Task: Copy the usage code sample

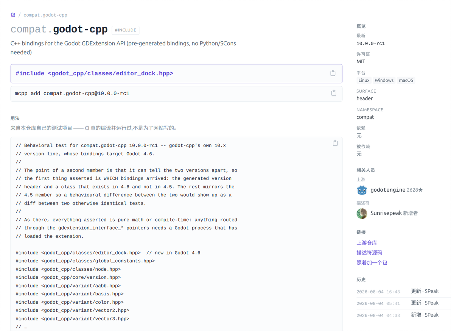Action: pos(335,143)
